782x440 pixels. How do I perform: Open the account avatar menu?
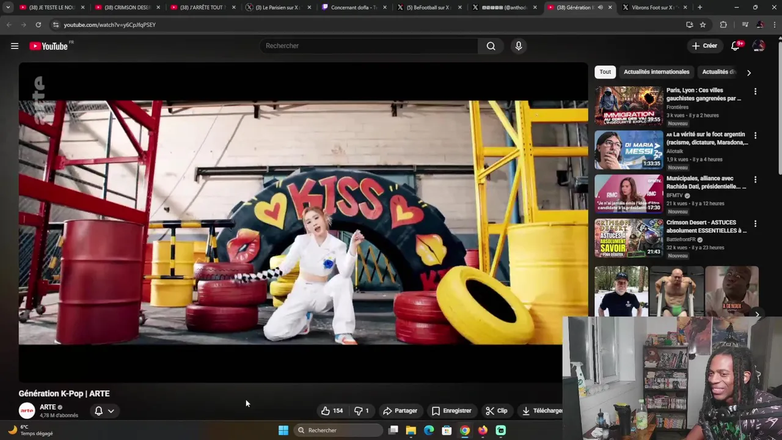coord(759,46)
